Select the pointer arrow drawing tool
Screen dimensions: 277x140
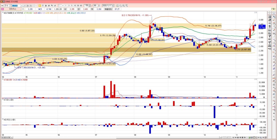274,17
